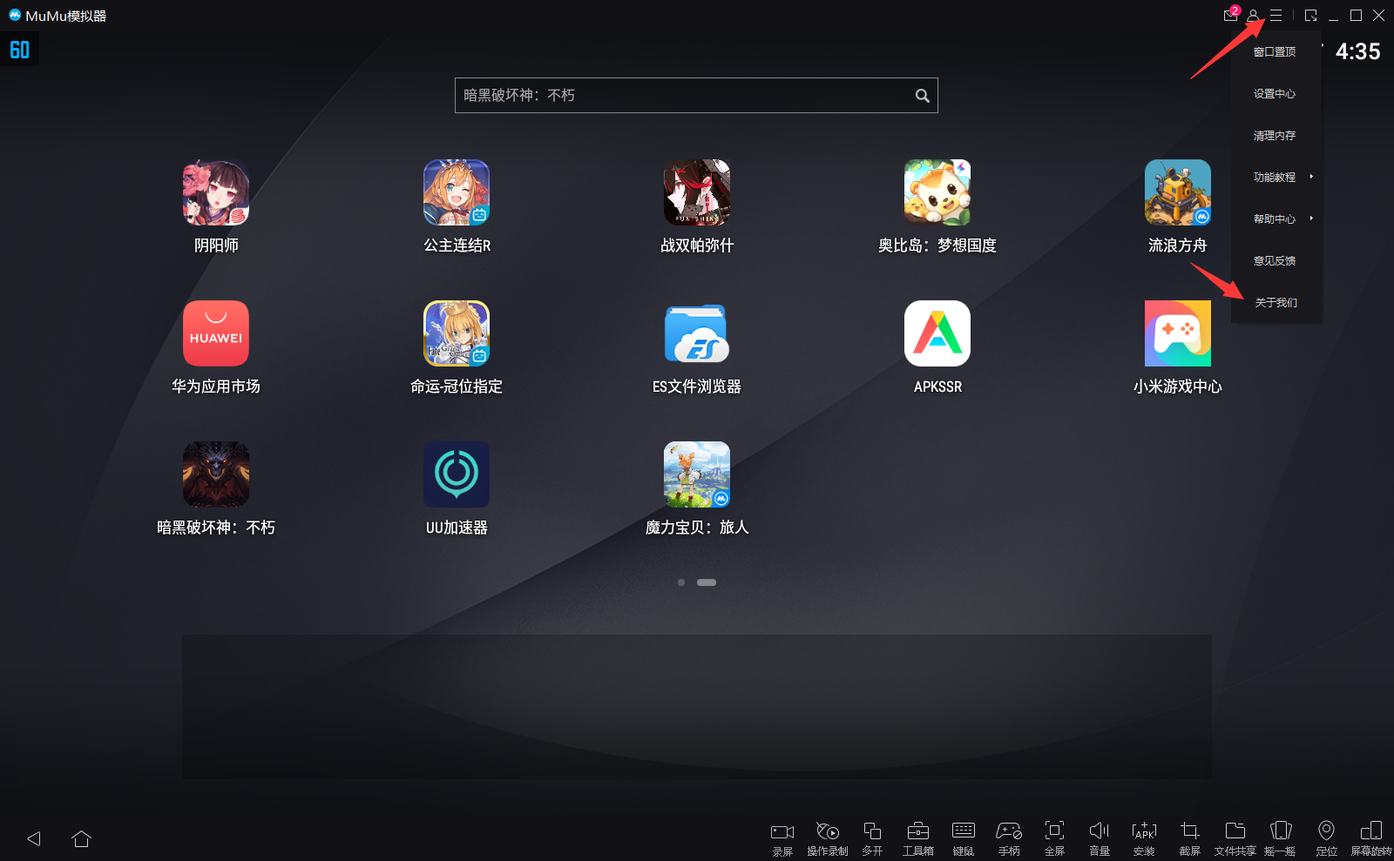The width and height of the screenshot is (1394, 861).
Task: Launch the 命运-冠位指定 app
Action: 457,333
